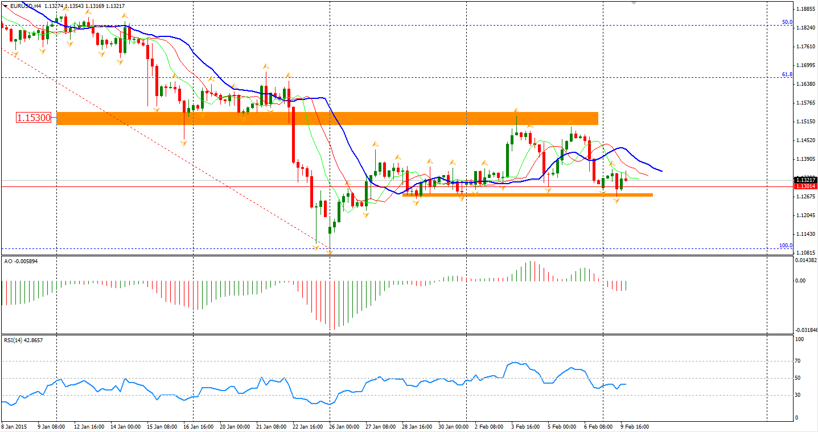Click the 28 Jan 16:00 time label
Viewport: 818px width, 432px height.
tap(417, 426)
